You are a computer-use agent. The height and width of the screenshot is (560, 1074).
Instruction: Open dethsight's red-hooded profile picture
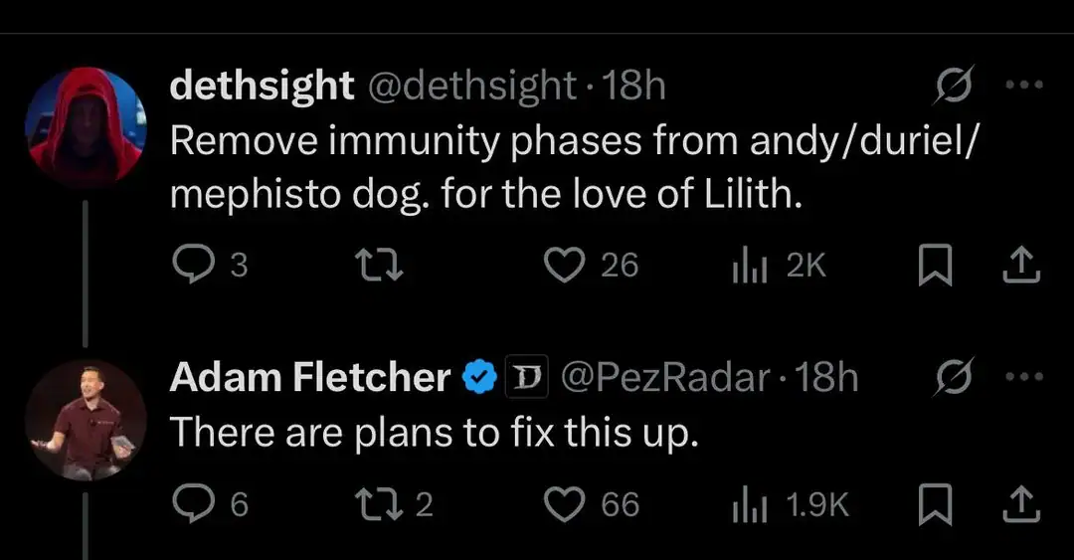coord(86,127)
